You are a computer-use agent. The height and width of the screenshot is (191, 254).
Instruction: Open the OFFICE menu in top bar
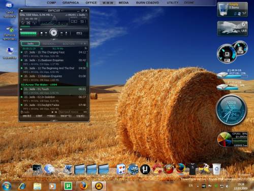[91, 3]
